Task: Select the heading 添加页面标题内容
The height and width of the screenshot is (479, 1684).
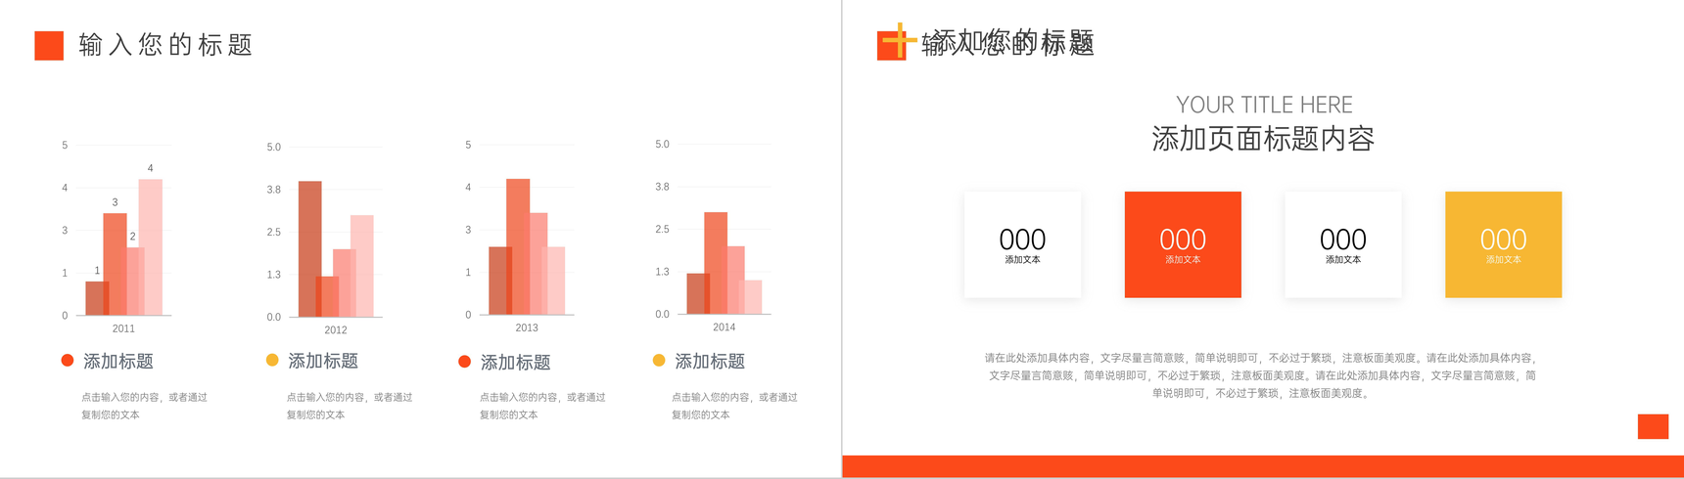Action: 1263,139
